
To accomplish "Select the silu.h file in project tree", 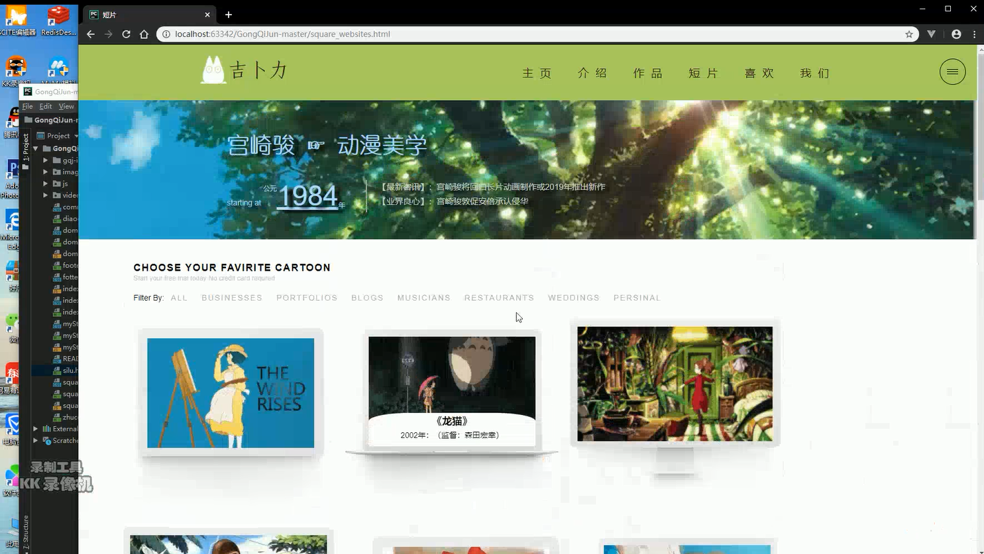I will coord(65,371).
